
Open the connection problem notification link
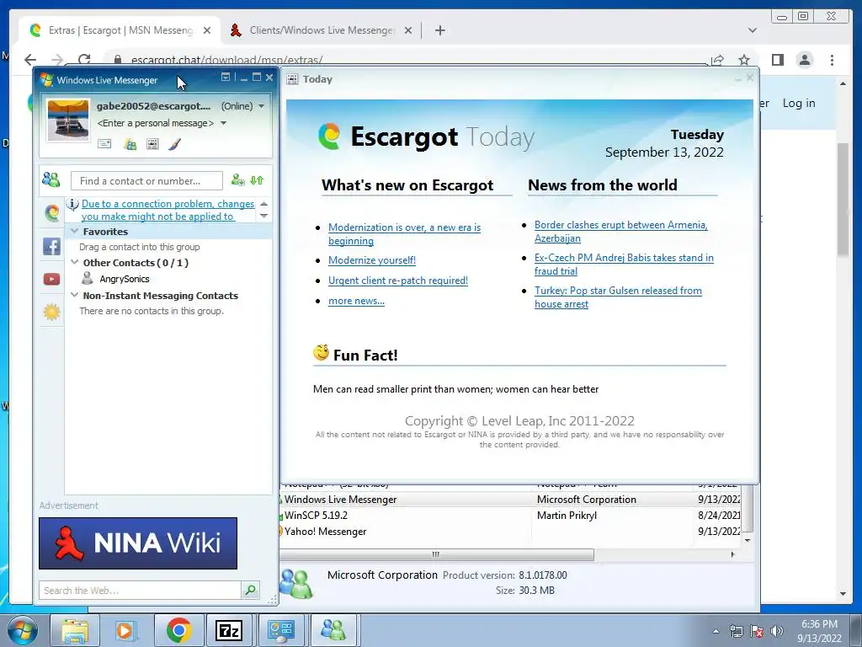(168, 210)
